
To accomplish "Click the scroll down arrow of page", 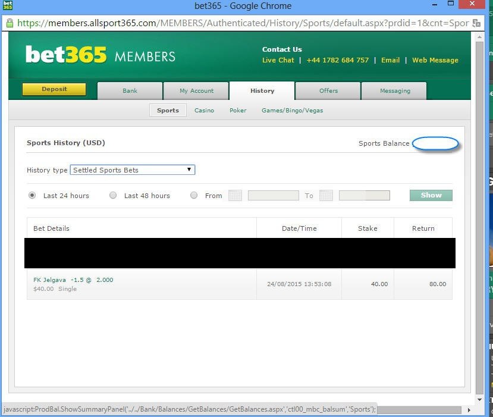I will [481, 399].
